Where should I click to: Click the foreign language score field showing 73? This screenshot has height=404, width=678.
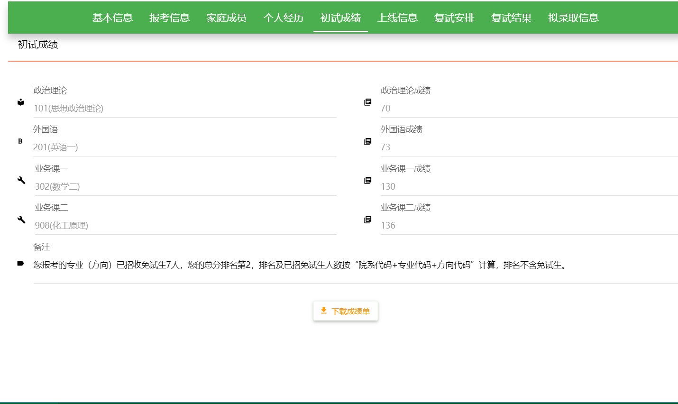529,147
